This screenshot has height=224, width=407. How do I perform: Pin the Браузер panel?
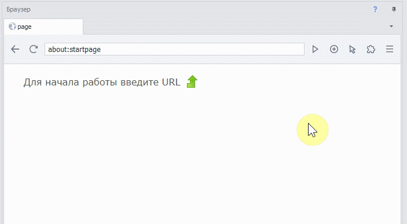pyautogui.click(x=394, y=10)
